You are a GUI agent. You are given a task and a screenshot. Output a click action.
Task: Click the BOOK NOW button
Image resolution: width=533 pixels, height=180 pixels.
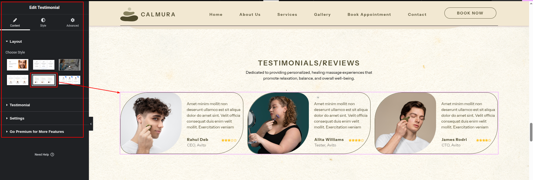coord(470,13)
